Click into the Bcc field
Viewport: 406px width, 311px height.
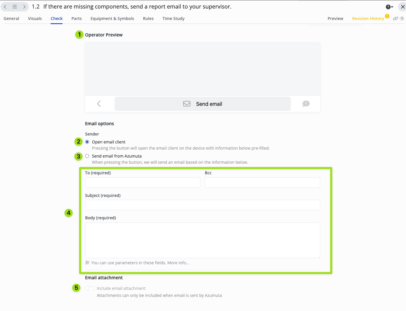(x=262, y=183)
